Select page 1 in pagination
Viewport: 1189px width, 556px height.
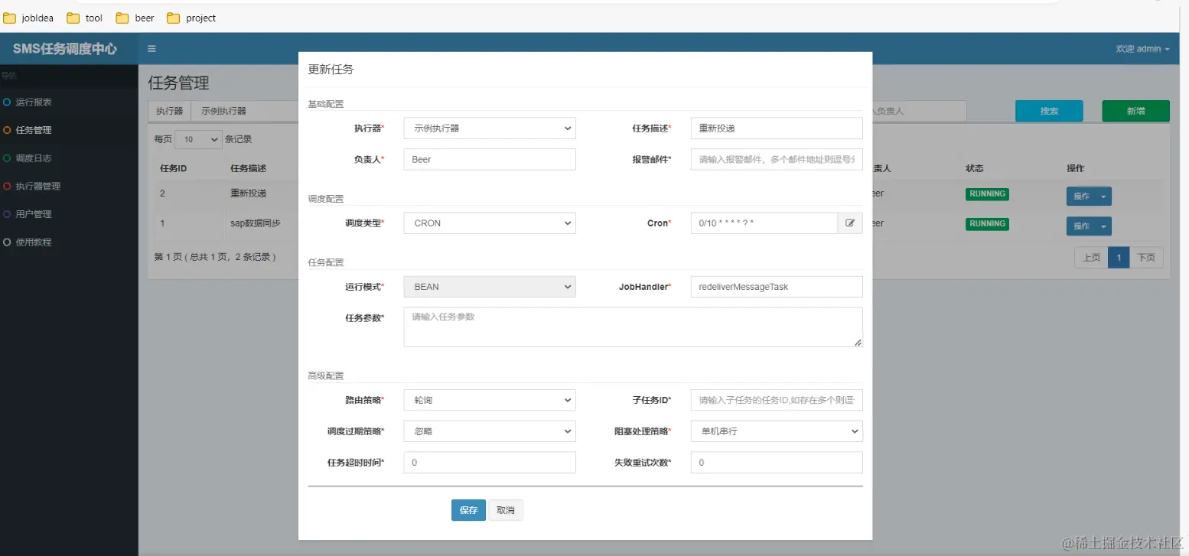(x=1119, y=258)
